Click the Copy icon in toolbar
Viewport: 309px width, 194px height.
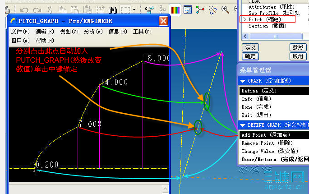[x=62, y=9]
